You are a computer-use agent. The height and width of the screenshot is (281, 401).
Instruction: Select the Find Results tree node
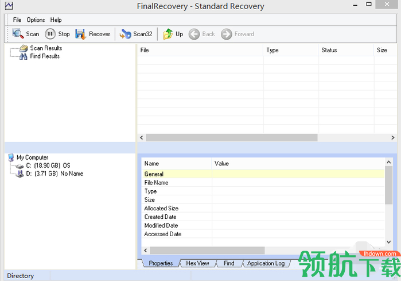[x=45, y=56]
